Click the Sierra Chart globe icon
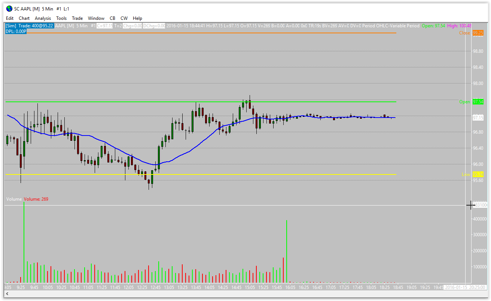 (x=9, y=9)
